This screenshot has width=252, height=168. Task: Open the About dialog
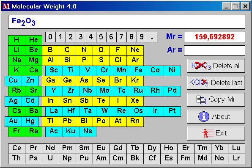(216, 116)
